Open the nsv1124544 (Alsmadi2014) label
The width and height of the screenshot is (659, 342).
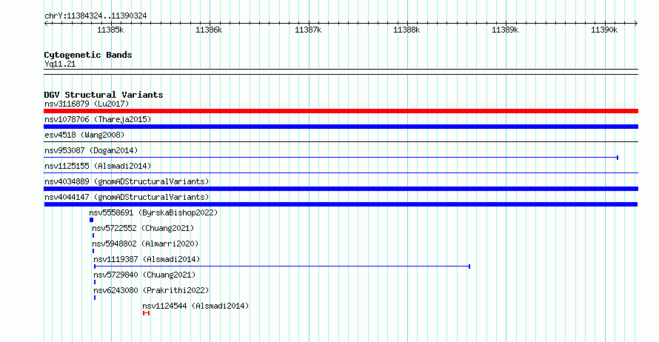[195, 306]
